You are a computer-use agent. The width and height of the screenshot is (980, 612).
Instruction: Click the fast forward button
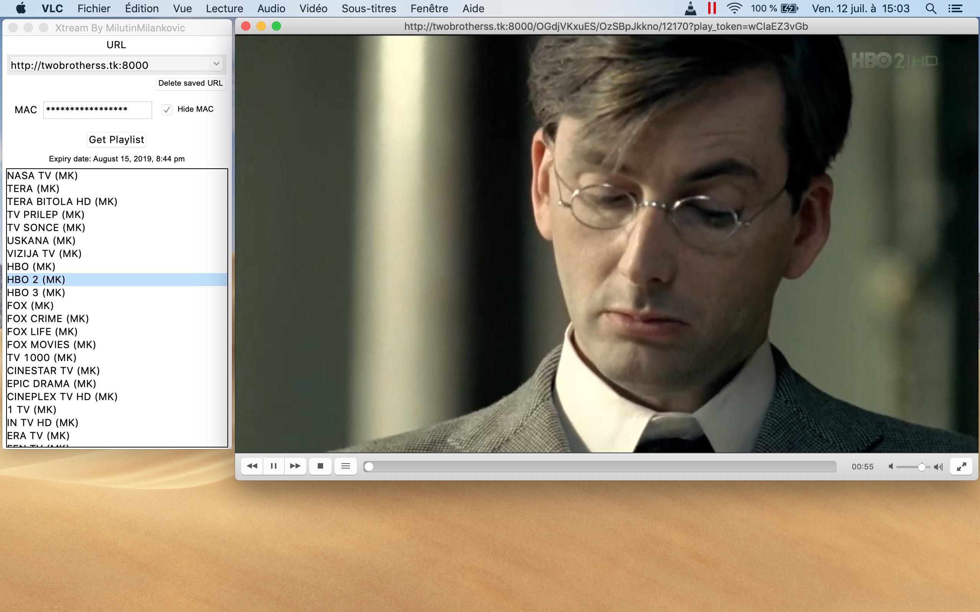(x=295, y=466)
